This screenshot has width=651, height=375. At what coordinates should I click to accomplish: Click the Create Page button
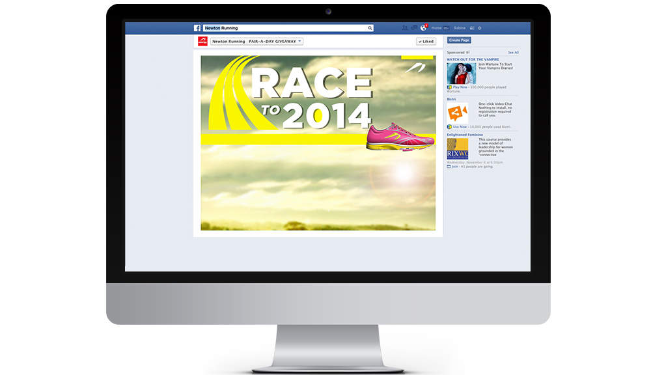click(x=459, y=40)
